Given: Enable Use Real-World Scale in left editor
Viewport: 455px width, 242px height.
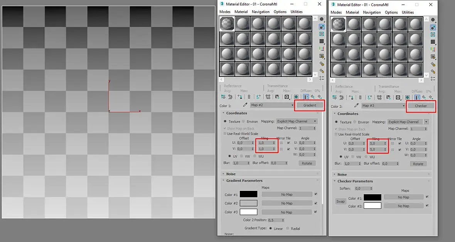Looking at the screenshot, I should (225, 134).
